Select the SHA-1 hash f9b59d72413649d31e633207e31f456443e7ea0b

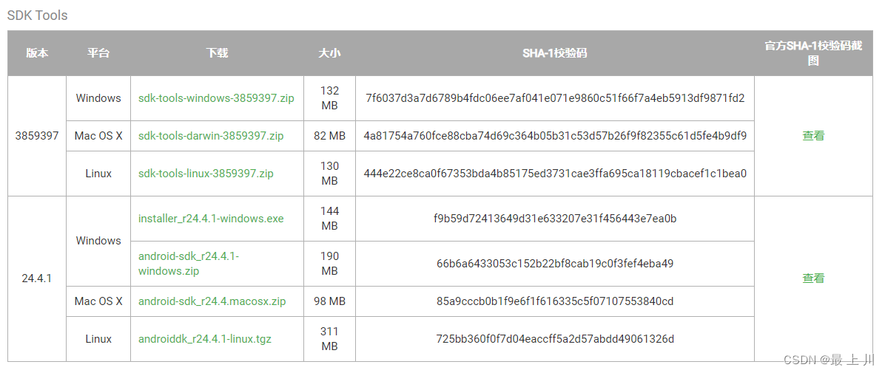coord(555,219)
